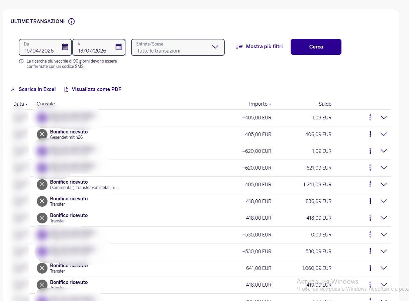Open the Entrate/Spese transactions dropdown
Viewport: 409px width, 301px height.
coord(178,47)
